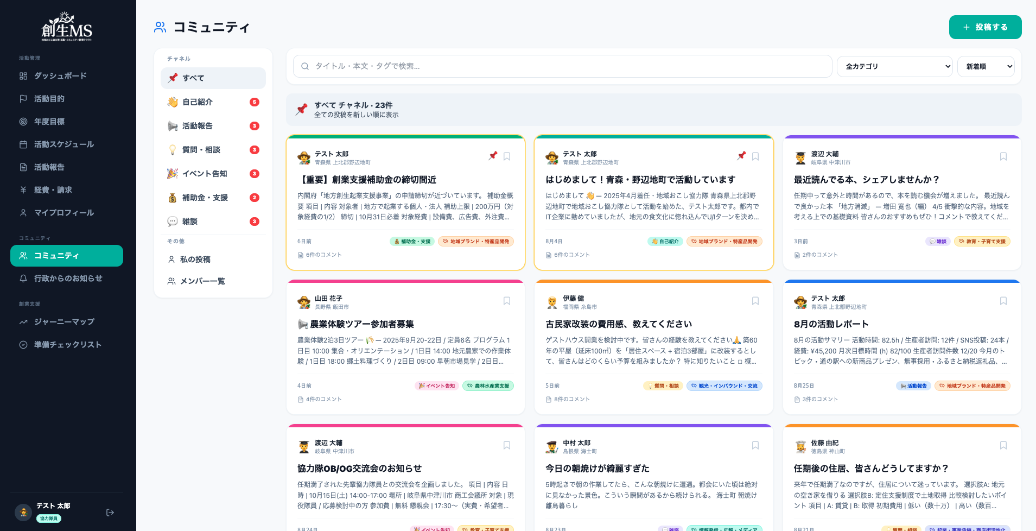
Task: Click 農林水産業支援 tag
Action: click(488, 386)
